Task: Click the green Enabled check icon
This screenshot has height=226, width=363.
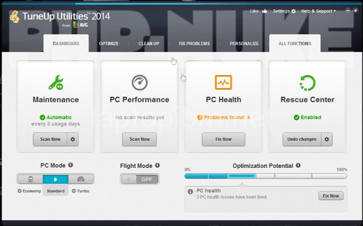Action: point(297,117)
